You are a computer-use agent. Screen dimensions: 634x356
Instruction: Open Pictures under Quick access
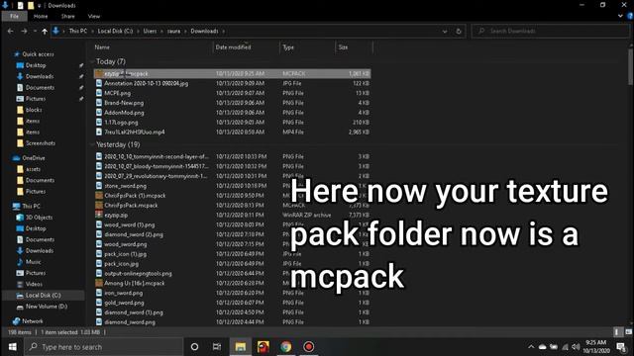click(36, 99)
